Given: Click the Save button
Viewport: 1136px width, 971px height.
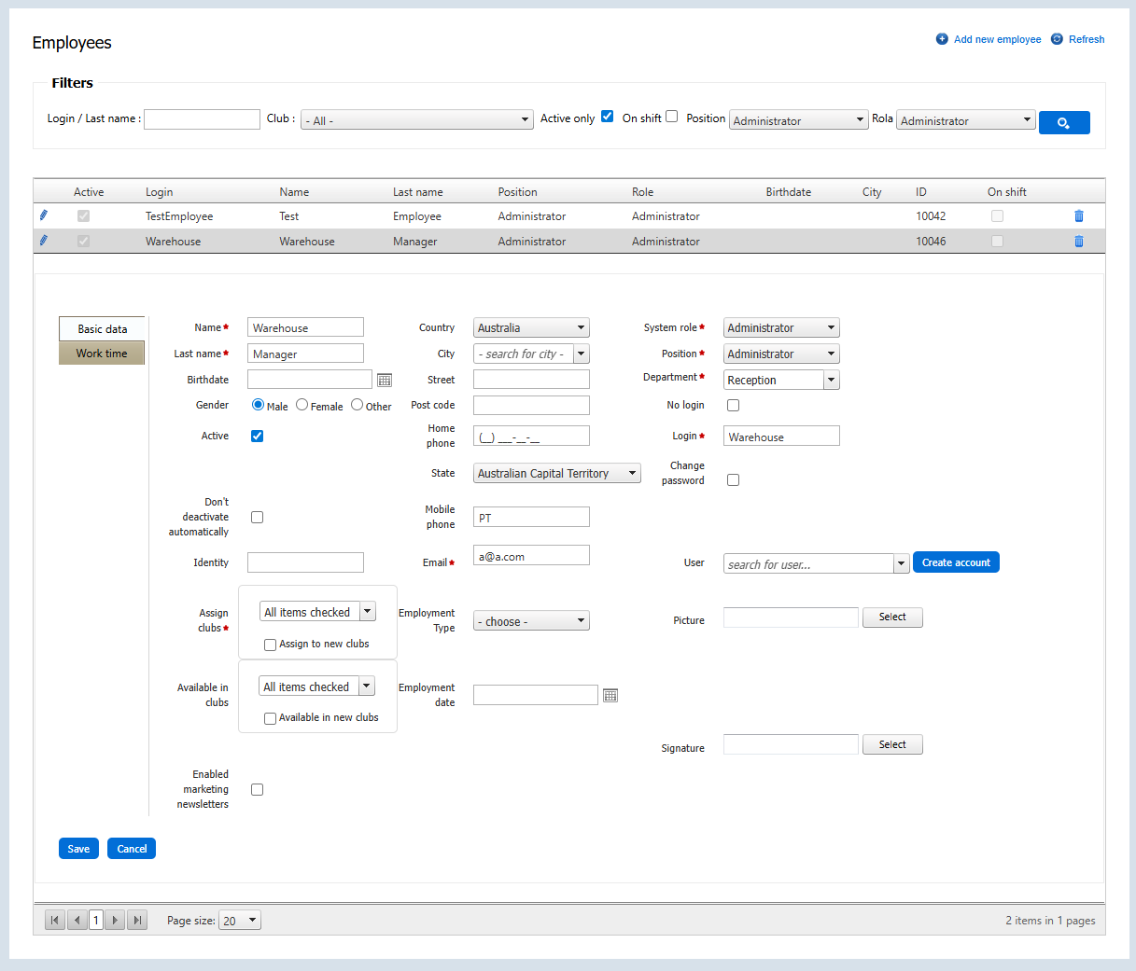Looking at the screenshot, I should [x=78, y=849].
